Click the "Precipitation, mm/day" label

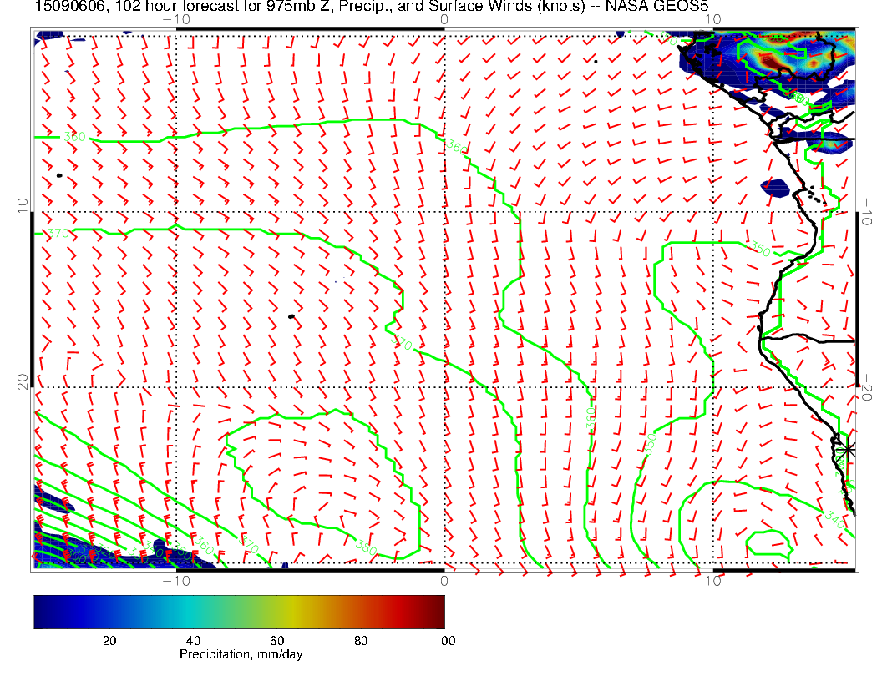[241, 655]
